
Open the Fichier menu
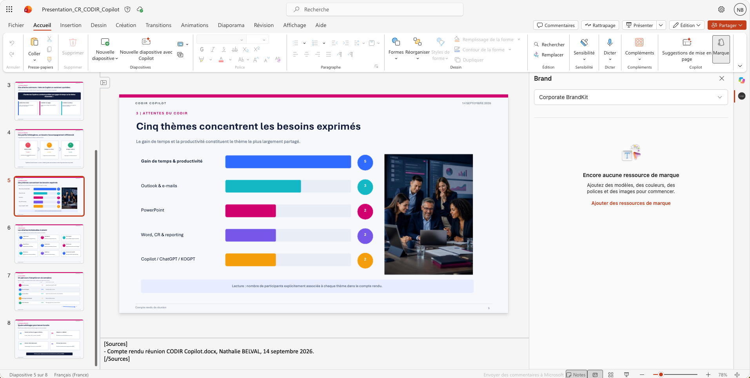tap(16, 25)
